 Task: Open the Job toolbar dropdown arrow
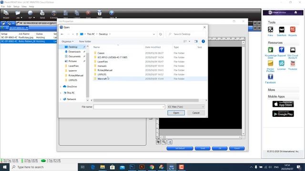[21, 18]
